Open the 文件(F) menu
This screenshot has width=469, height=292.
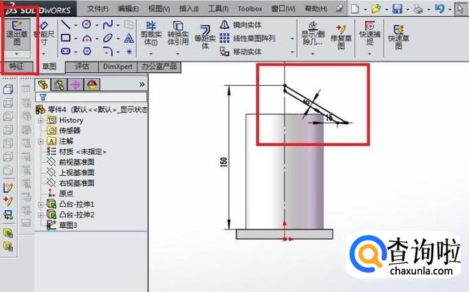tap(98, 9)
